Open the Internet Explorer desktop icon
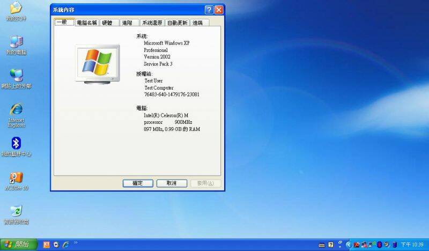The height and width of the screenshot is (251, 429). pos(16,110)
